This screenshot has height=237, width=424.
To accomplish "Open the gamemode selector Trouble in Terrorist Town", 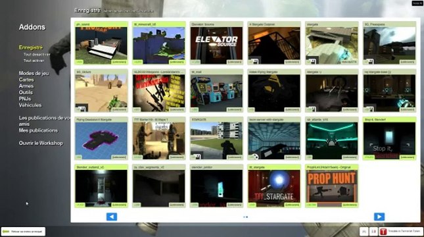I will tap(400, 232).
